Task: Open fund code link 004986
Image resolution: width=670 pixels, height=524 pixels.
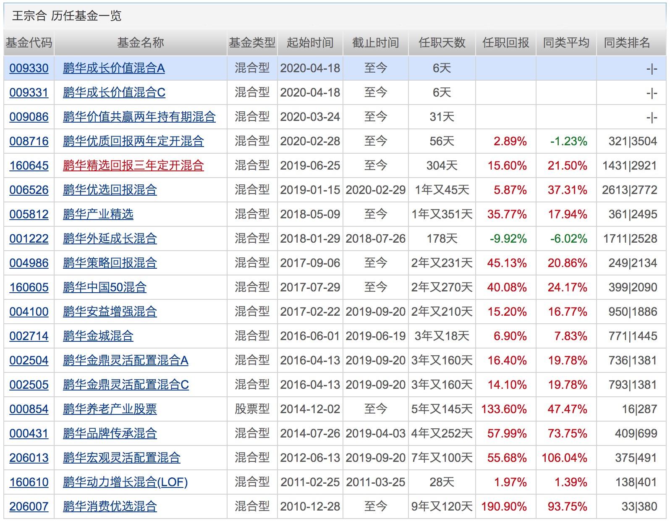Action: click(x=29, y=263)
